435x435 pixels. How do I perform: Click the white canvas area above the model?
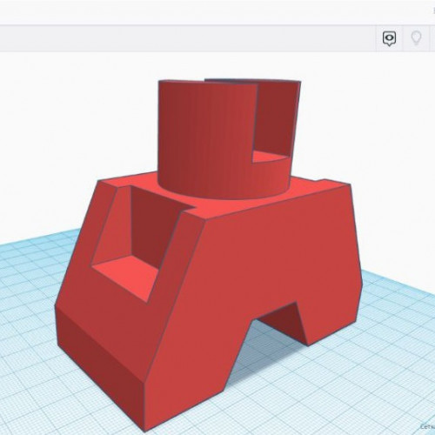(x=87, y=116)
